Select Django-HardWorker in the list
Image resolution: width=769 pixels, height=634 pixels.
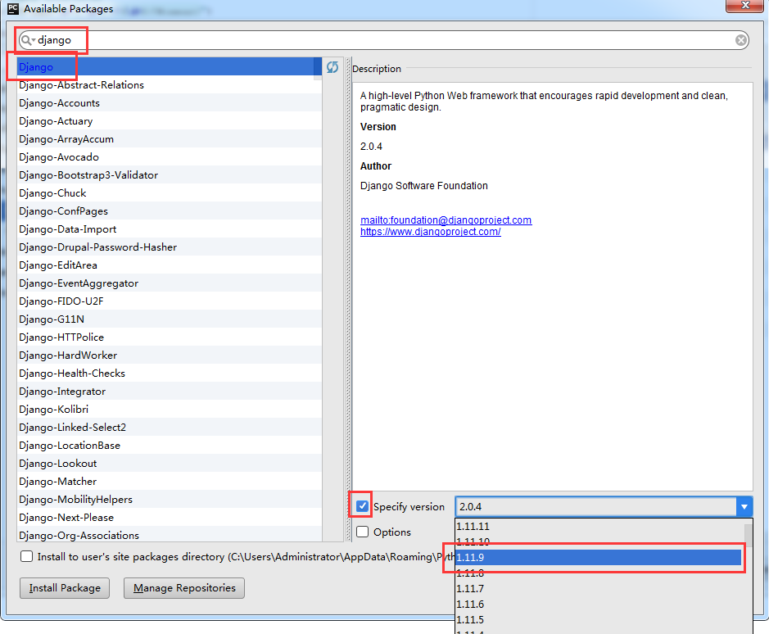click(170, 355)
